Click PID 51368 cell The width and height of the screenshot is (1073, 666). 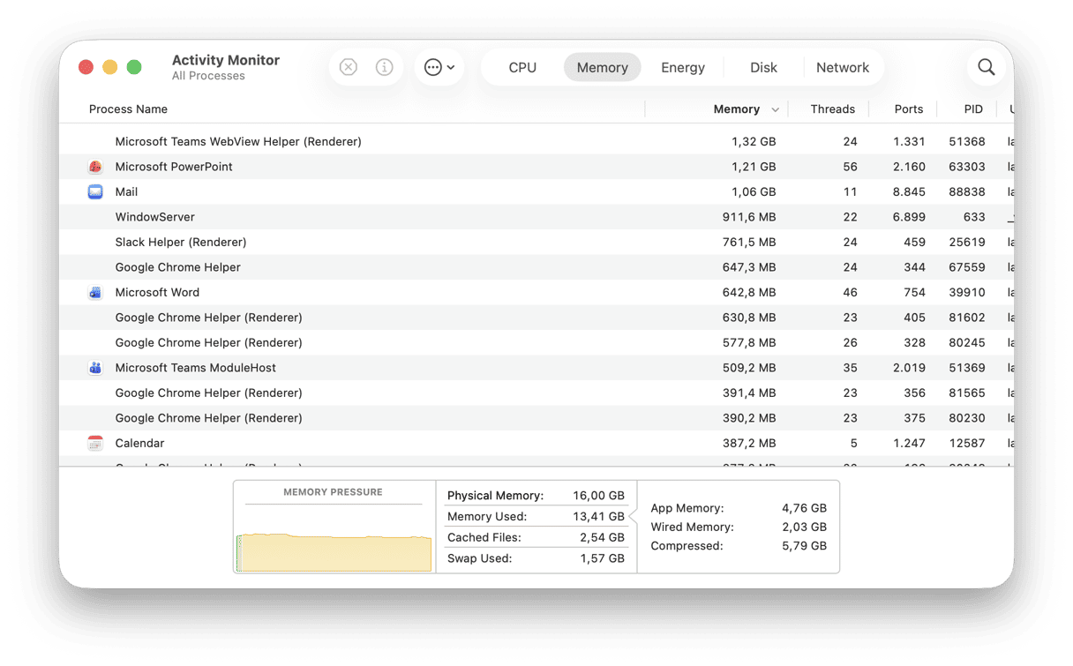point(967,141)
